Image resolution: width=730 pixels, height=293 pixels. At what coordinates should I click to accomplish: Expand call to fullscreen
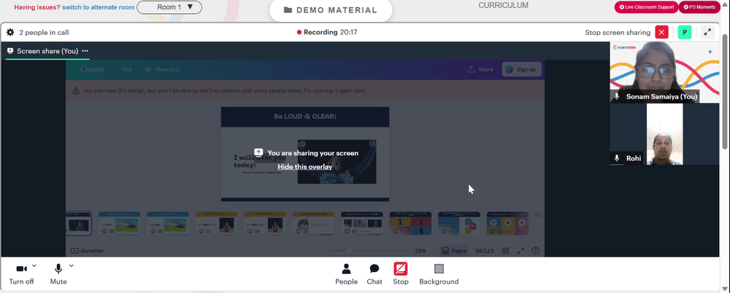tap(707, 32)
